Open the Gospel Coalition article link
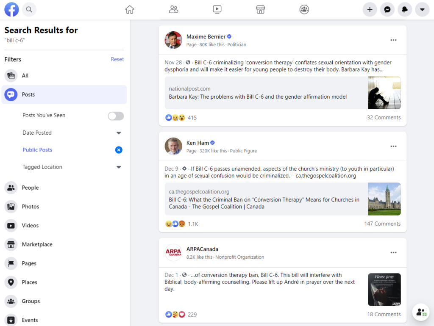Image resolution: width=434 pixels, height=326 pixels. tap(264, 203)
